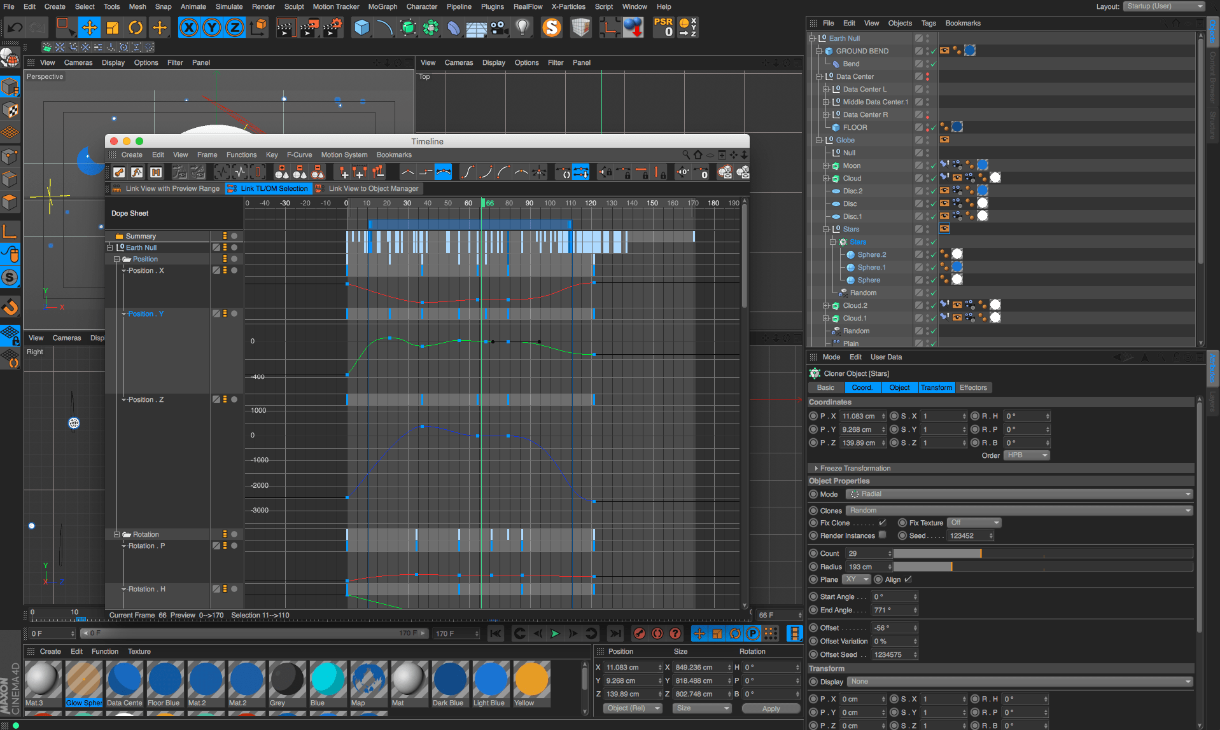Viewport: 1220px width, 730px height.
Task: Open the Texture menu in Material Manager
Action: (139, 651)
